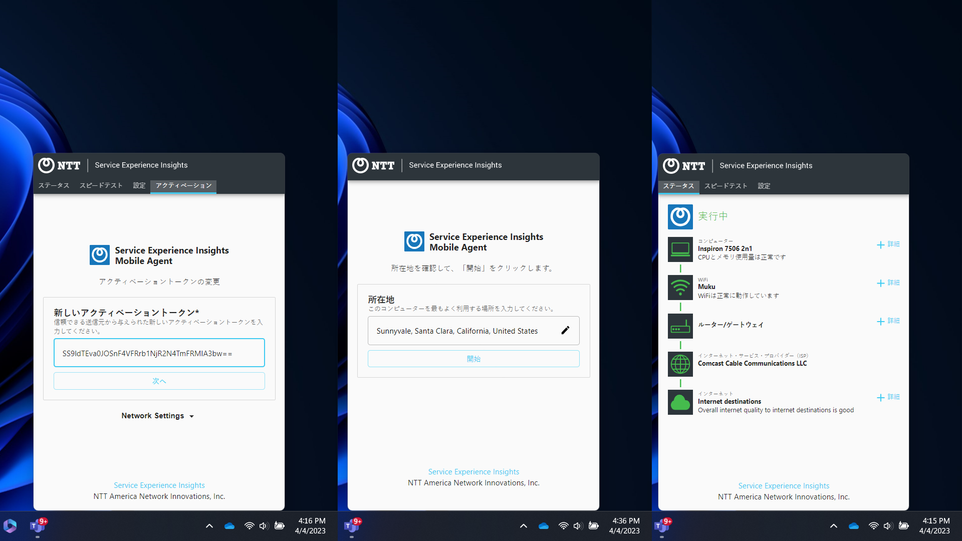This screenshot has height=541, width=962.
Task: Show hidden icons chevron in the left taskbar
Action: coord(209,526)
